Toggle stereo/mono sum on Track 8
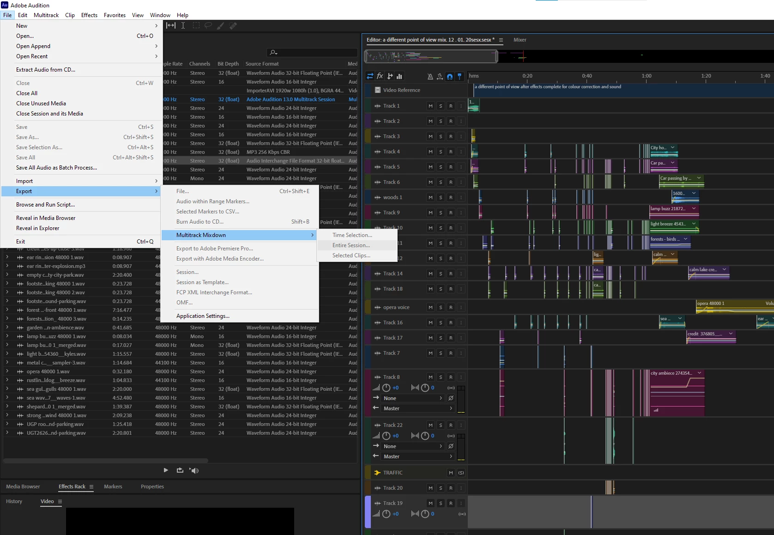The image size is (774, 535). point(451,388)
